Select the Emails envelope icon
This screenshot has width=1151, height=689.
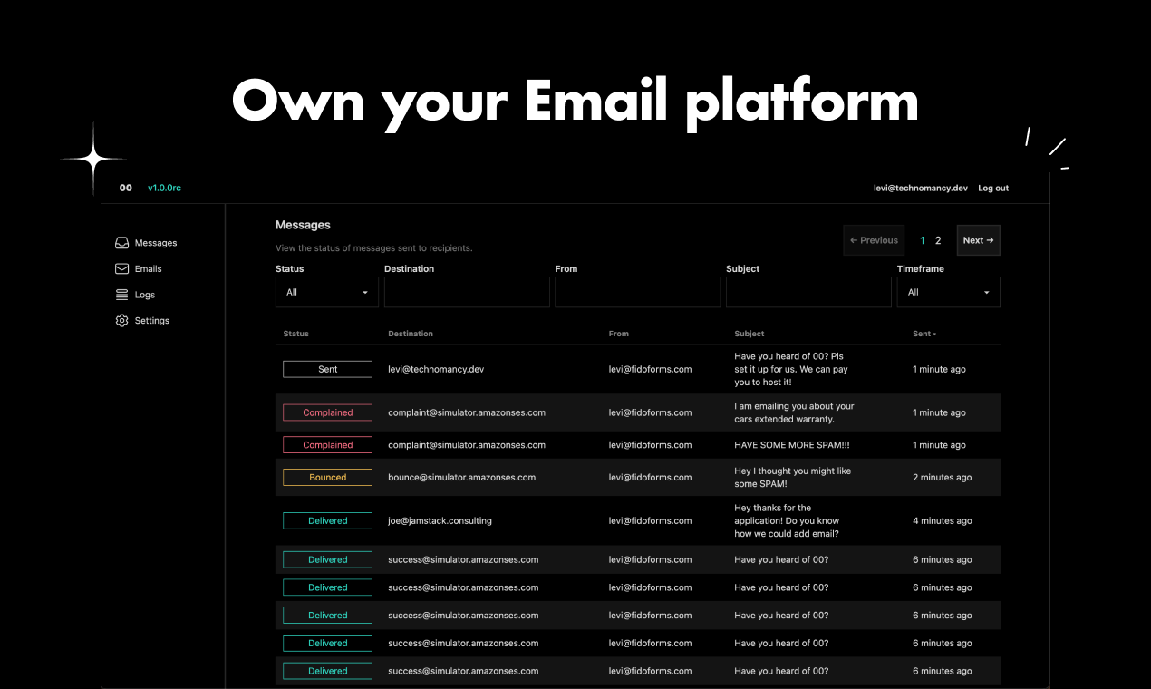[121, 268]
